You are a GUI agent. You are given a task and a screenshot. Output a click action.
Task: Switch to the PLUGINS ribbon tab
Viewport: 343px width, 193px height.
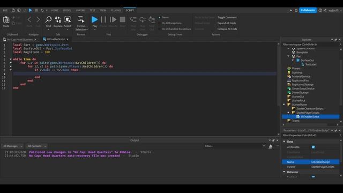coord(116,10)
